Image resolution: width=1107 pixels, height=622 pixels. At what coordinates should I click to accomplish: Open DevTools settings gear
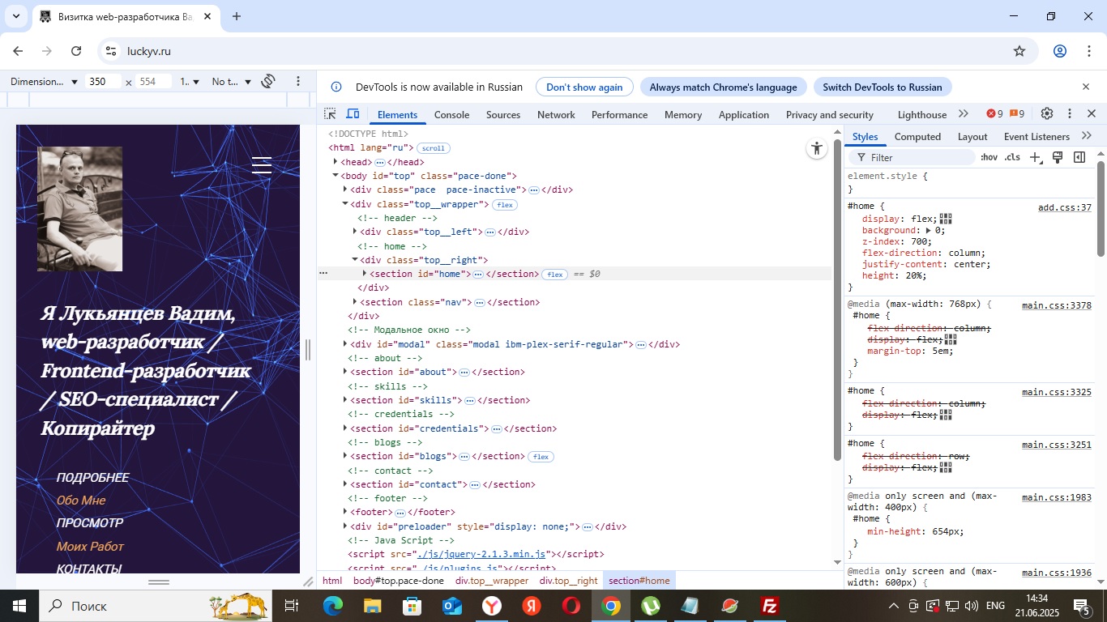(x=1047, y=114)
